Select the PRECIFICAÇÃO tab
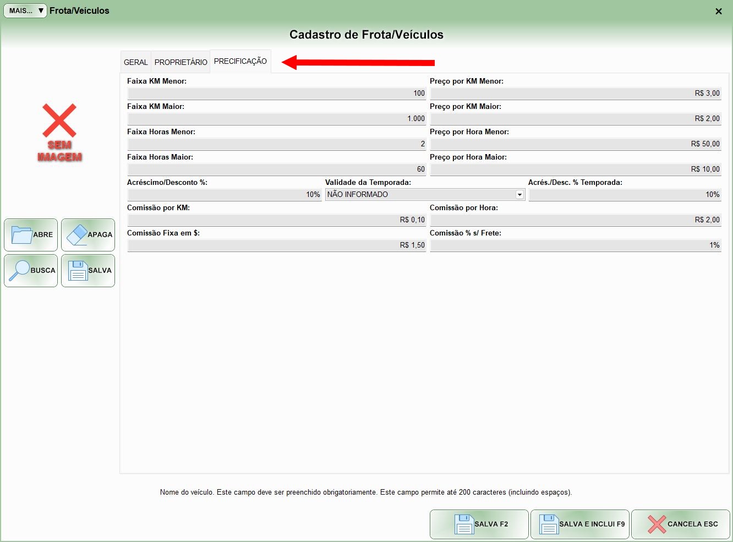Image resolution: width=733 pixels, height=542 pixels. point(240,62)
